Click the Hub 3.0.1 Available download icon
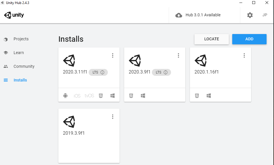 click(179, 15)
